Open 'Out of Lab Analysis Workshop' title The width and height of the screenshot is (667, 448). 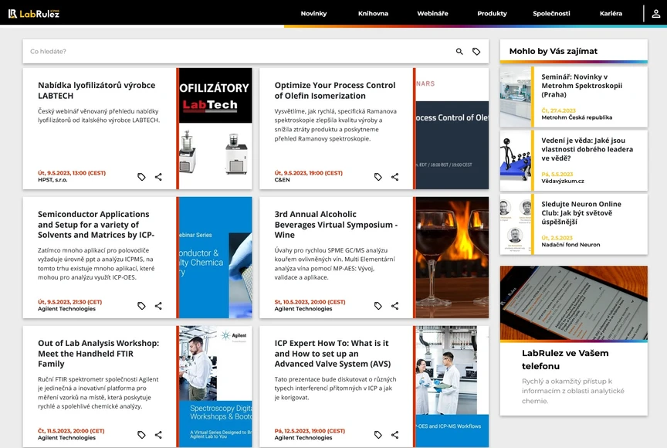[x=98, y=354]
